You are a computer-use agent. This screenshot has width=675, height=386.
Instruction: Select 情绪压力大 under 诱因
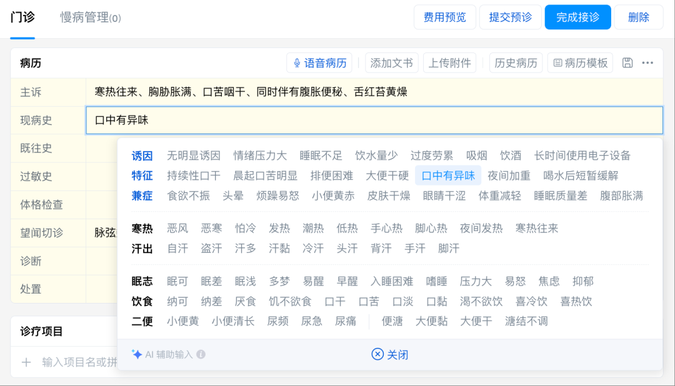260,156
